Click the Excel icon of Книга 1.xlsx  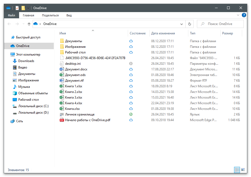point(62,86)
